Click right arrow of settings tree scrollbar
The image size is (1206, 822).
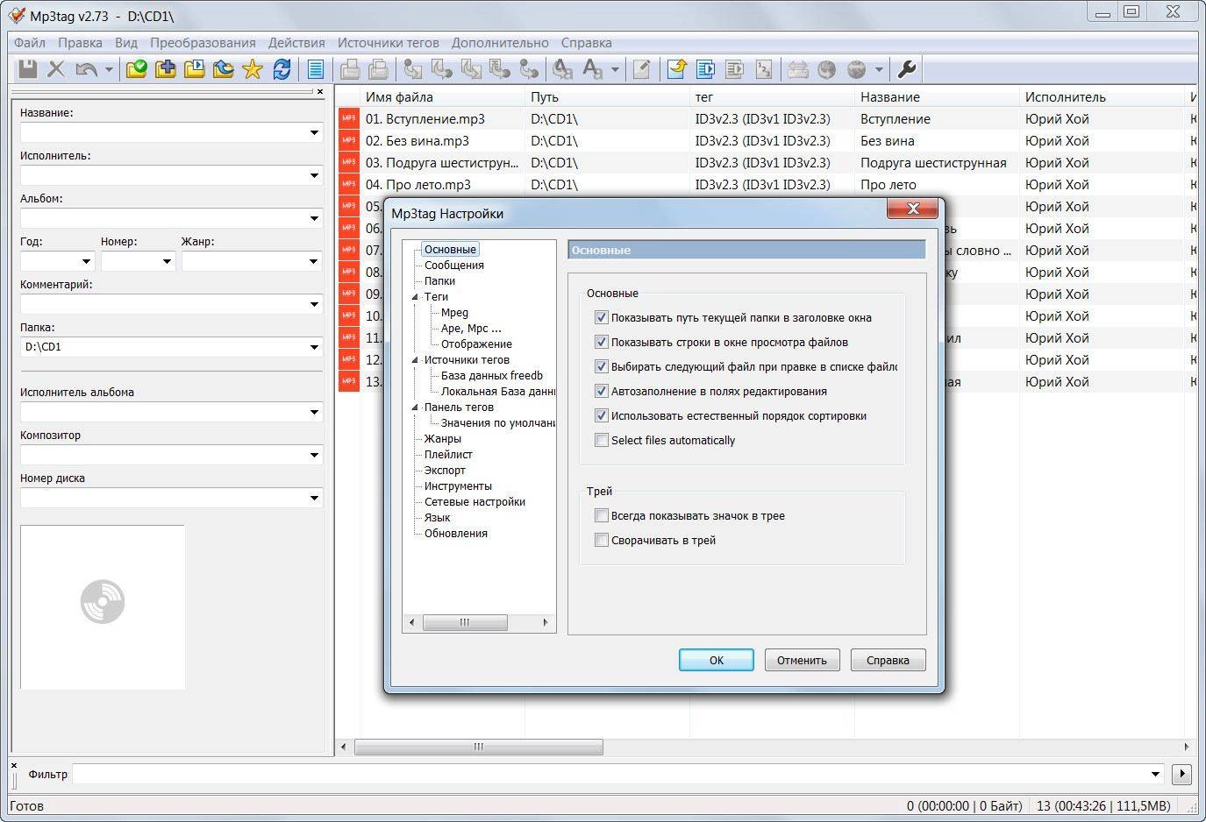(546, 622)
